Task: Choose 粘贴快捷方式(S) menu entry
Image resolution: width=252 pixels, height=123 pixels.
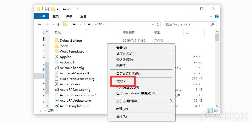Action: [x=141, y=87]
